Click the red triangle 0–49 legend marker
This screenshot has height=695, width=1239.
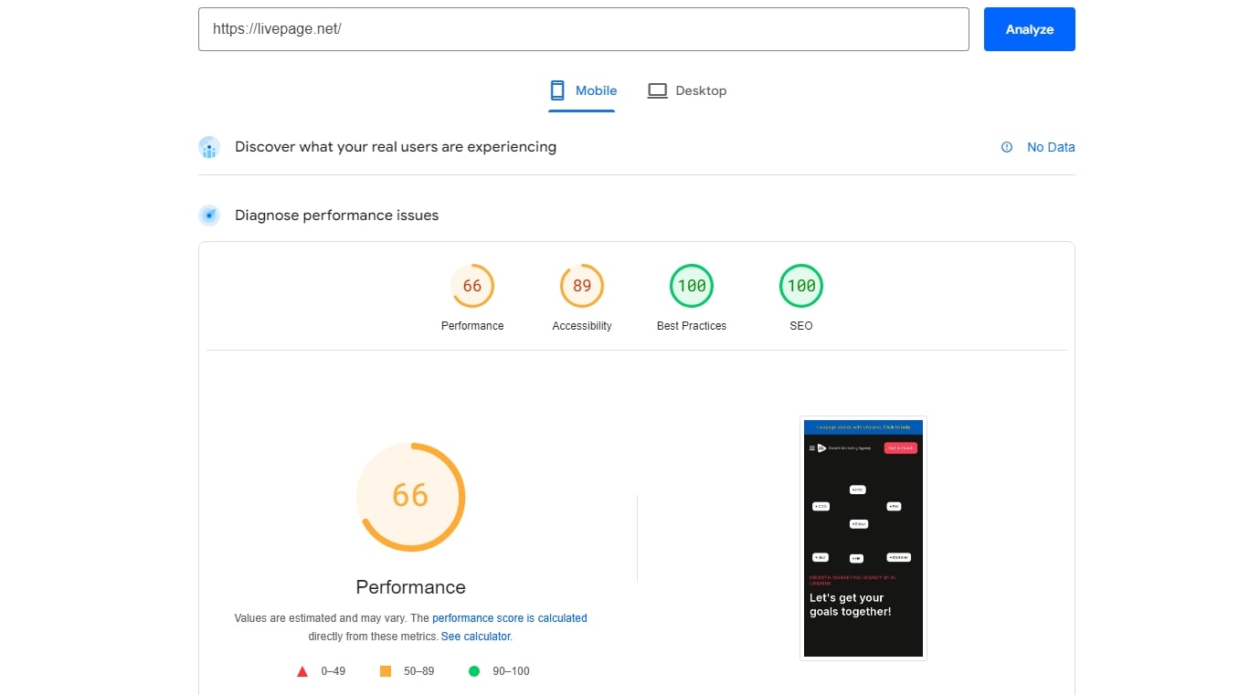click(x=302, y=671)
